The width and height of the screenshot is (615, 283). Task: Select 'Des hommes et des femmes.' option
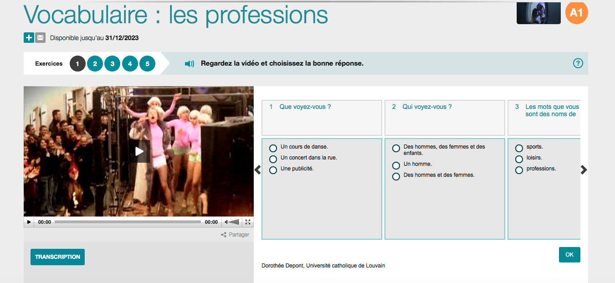click(x=396, y=176)
